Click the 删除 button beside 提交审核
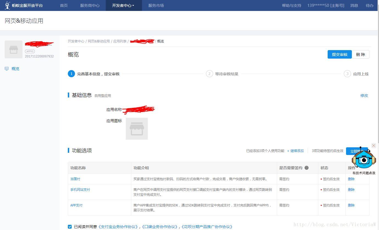The height and width of the screenshot is (230, 379). click(x=361, y=54)
